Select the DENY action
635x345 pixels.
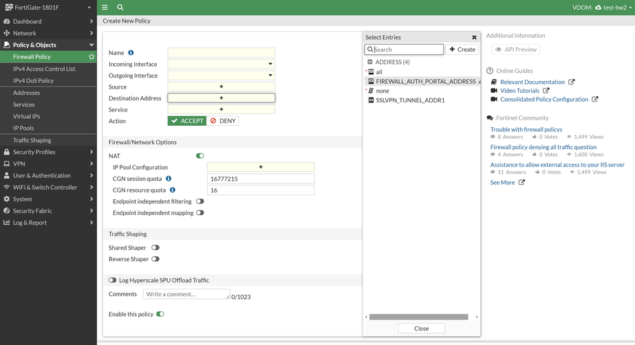tap(223, 120)
